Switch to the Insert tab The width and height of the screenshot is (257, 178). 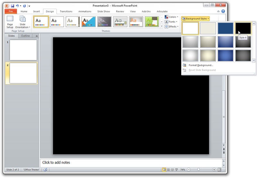(x=36, y=12)
